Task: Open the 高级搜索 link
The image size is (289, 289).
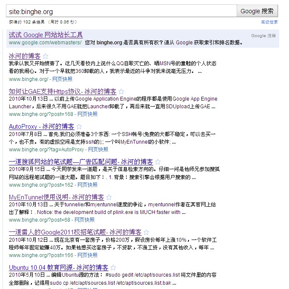Action: 269,22
